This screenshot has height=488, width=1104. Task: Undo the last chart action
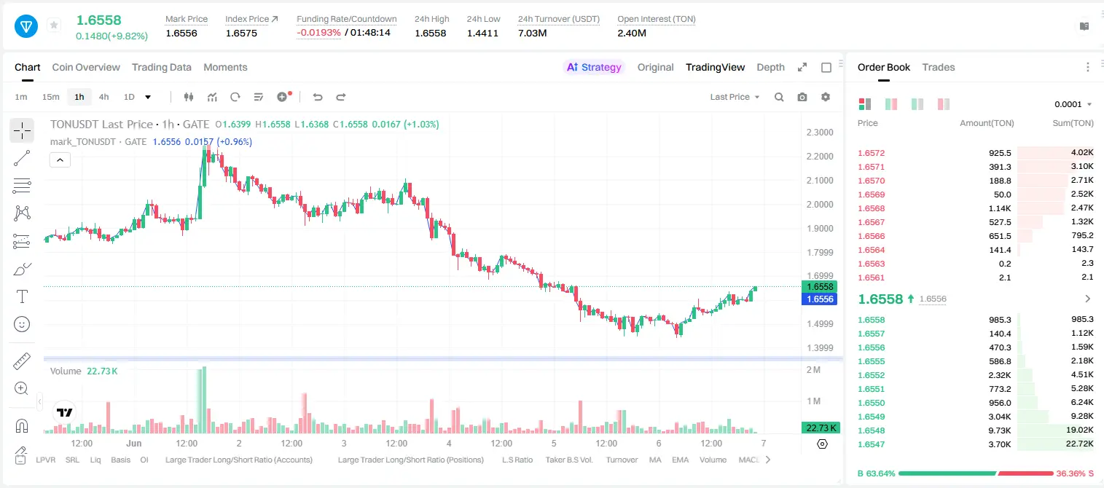coord(318,97)
